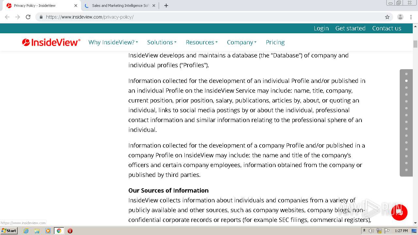Expand the Resources dropdown menu
Image resolution: width=418 pixels, height=235 pixels.
coord(201,42)
